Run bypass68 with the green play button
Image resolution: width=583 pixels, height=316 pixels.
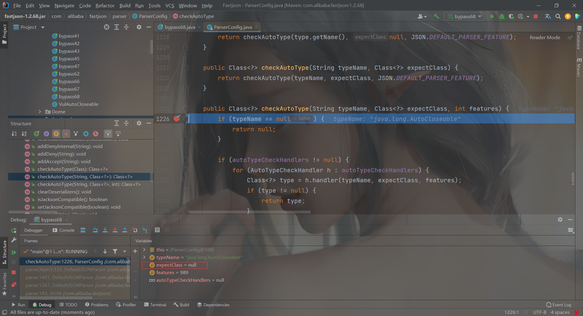click(492, 16)
